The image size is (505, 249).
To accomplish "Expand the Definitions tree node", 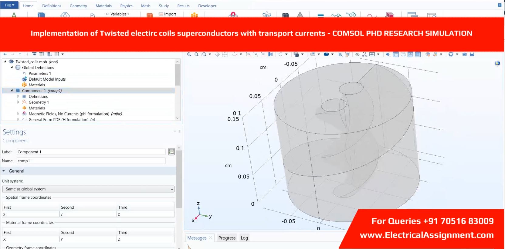I will click(x=18, y=96).
